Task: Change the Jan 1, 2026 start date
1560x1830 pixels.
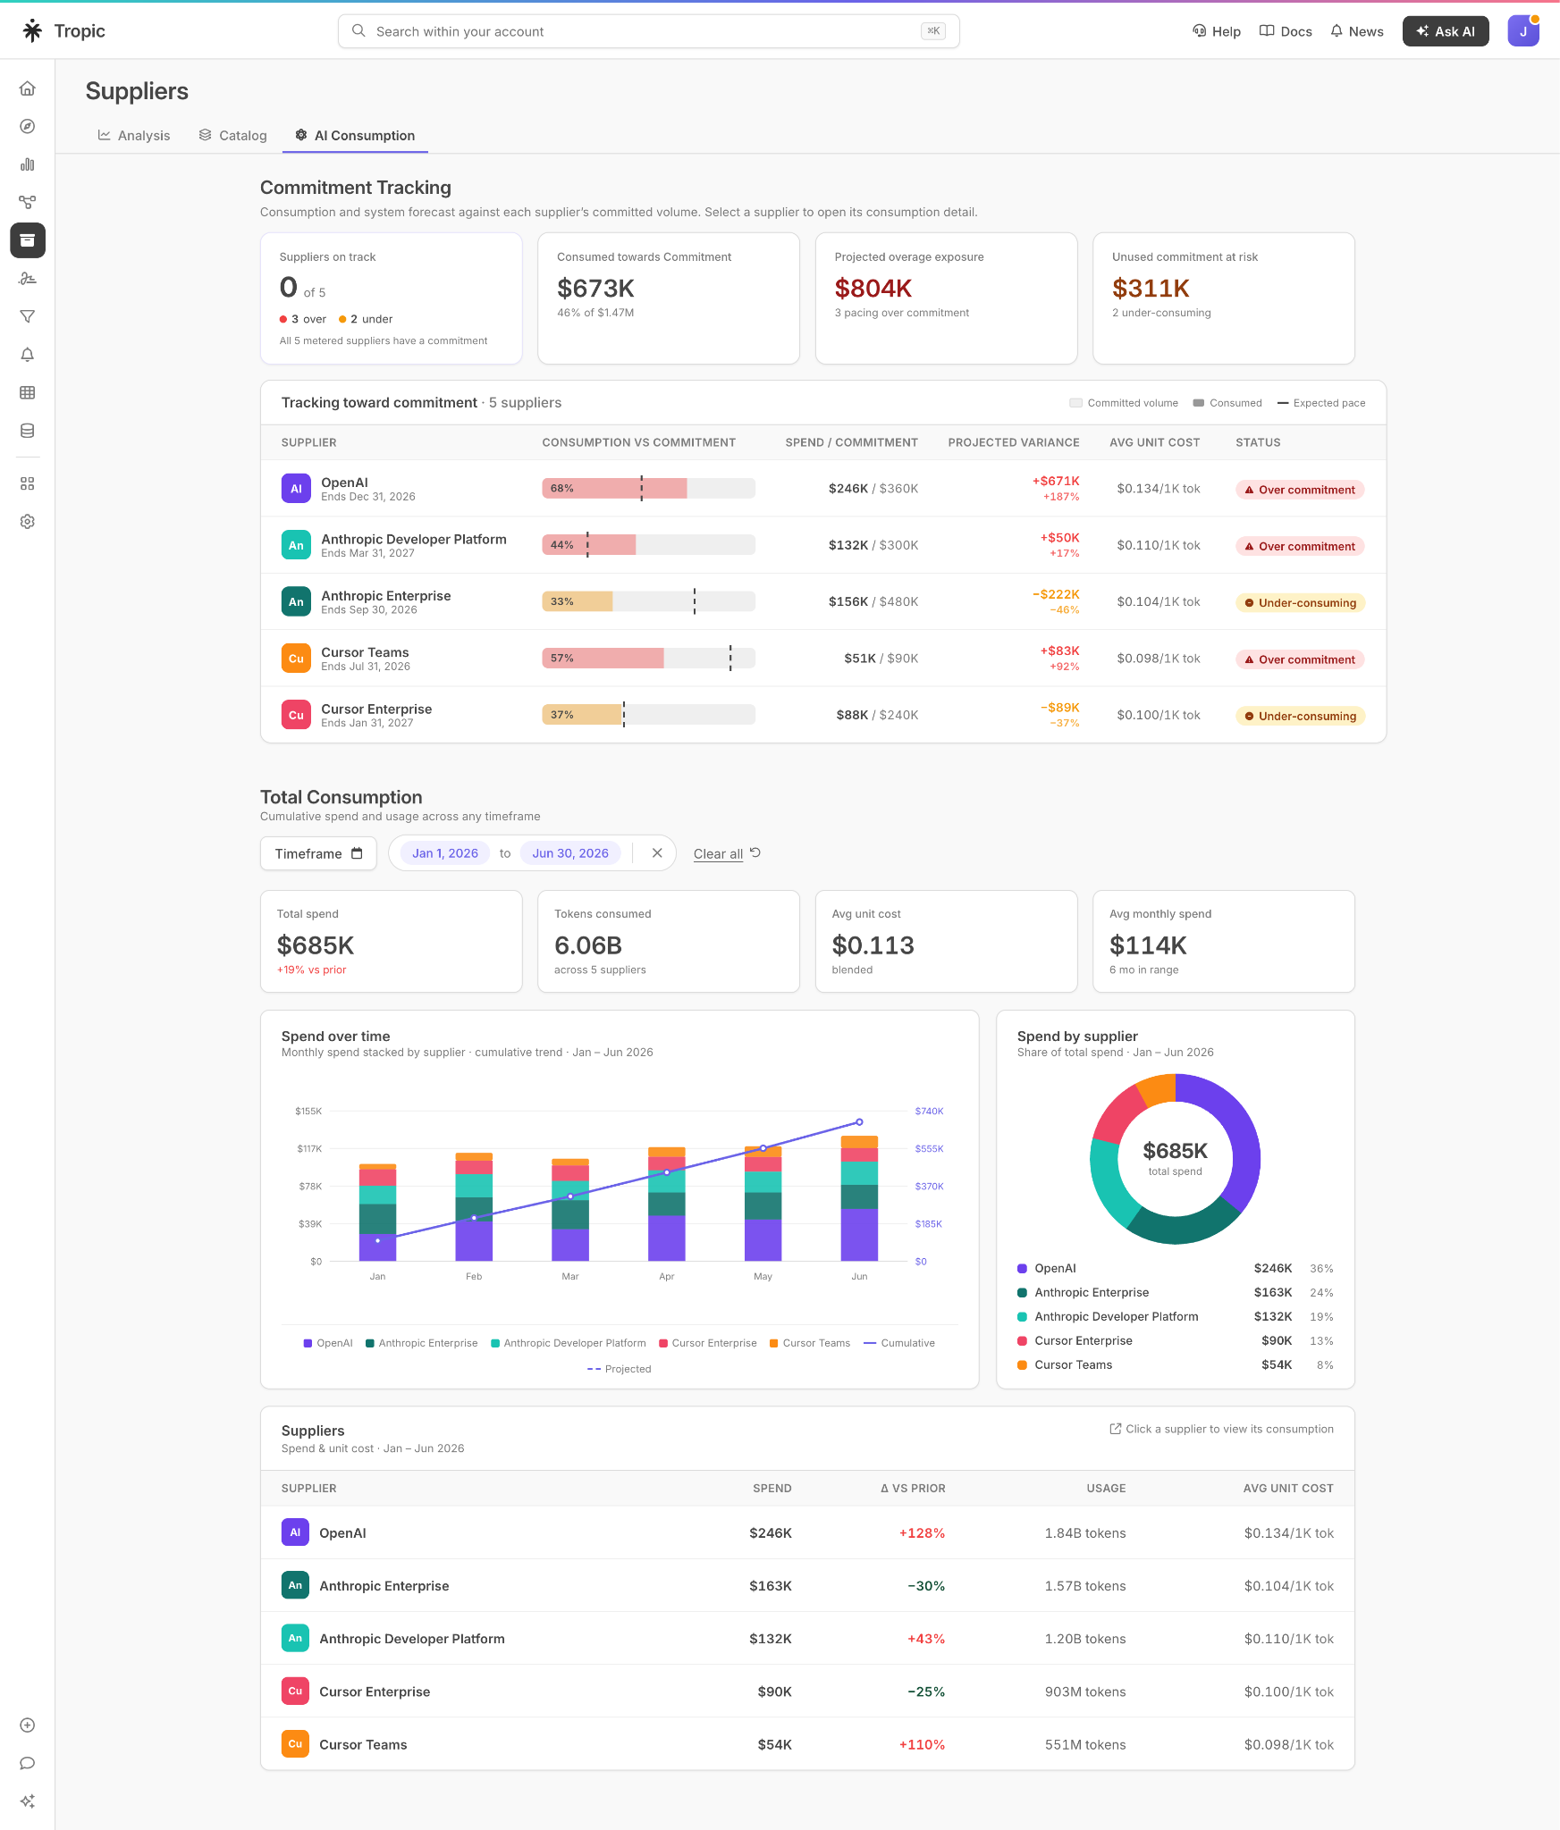Action: point(445,853)
